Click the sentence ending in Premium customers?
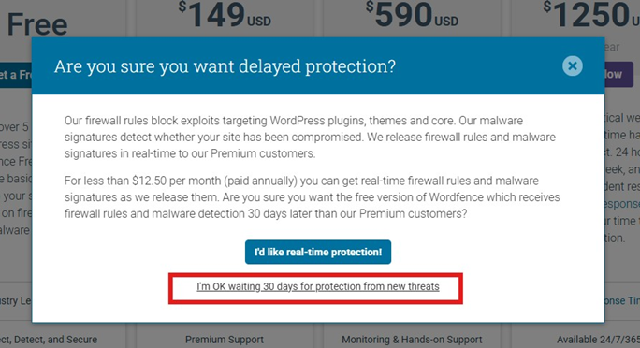 pyautogui.click(x=312, y=205)
